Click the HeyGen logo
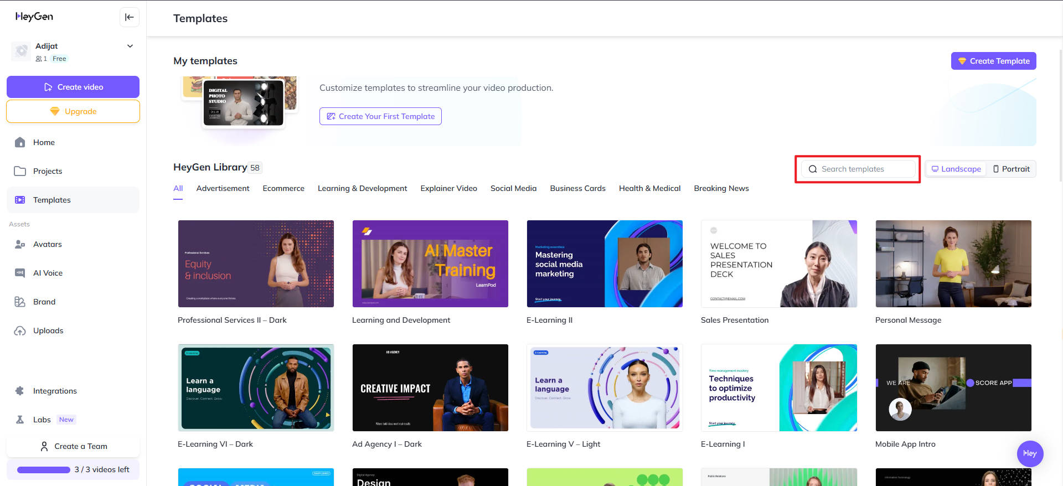 point(34,17)
